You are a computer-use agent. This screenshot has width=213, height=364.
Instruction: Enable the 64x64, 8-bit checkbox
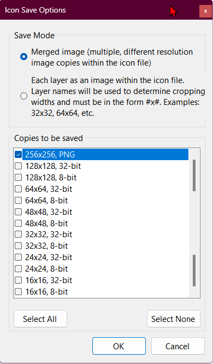[18, 201]
